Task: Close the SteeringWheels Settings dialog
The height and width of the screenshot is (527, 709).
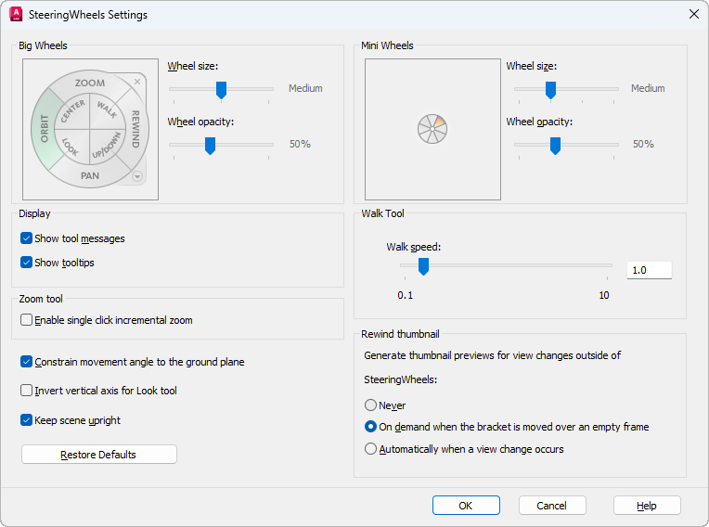Action: (692, 15)
